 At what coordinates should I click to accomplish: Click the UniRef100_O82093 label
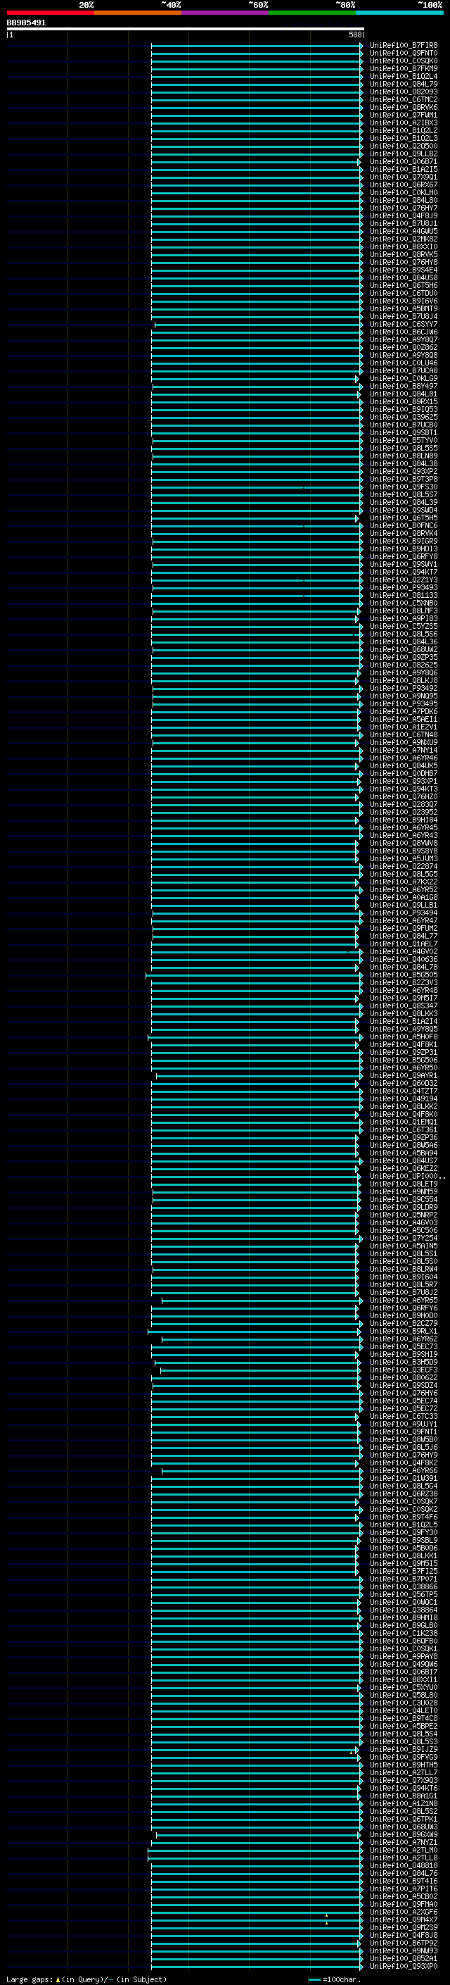(x=403, y=92)
